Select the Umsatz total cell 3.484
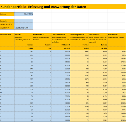126x126 pixels. (24, 48)
